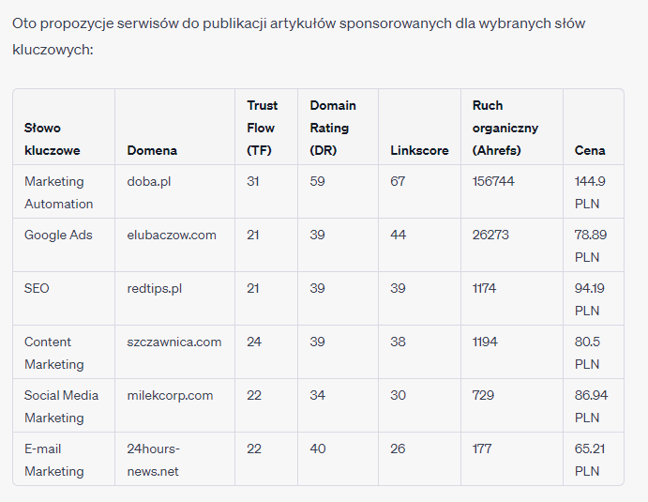Click the Content Marketing keyword cell
648x502 pixels.
pos(54,353)
